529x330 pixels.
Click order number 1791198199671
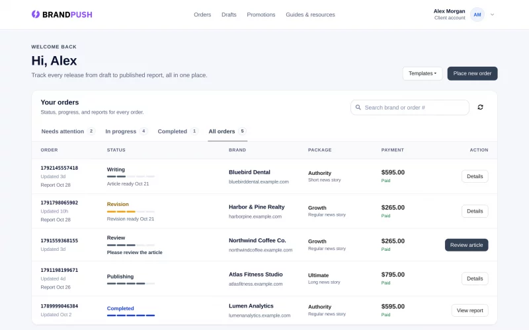click(60, 270)
